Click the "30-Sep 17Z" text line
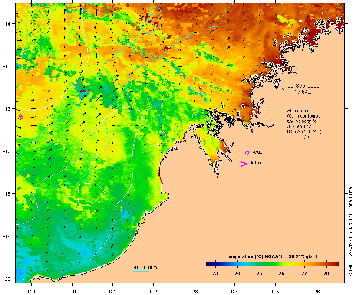This screenshot has height=295, width=356. point(299,126)
